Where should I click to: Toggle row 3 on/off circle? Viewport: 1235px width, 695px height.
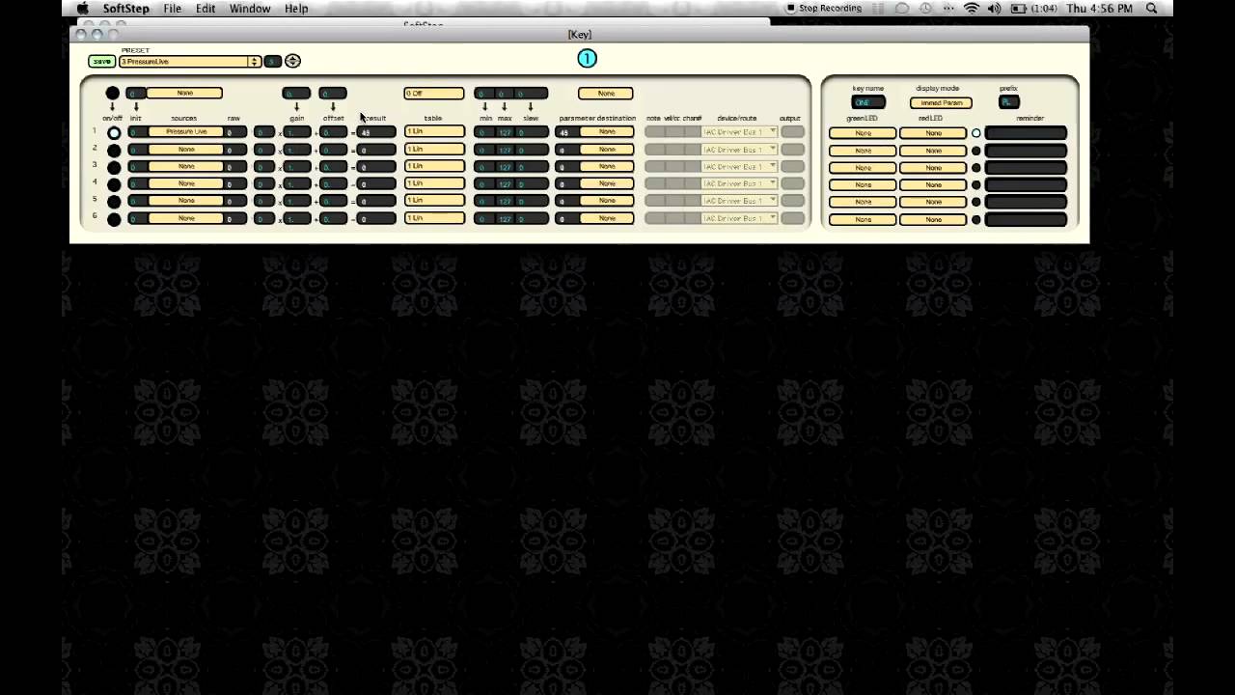point(114,167)
